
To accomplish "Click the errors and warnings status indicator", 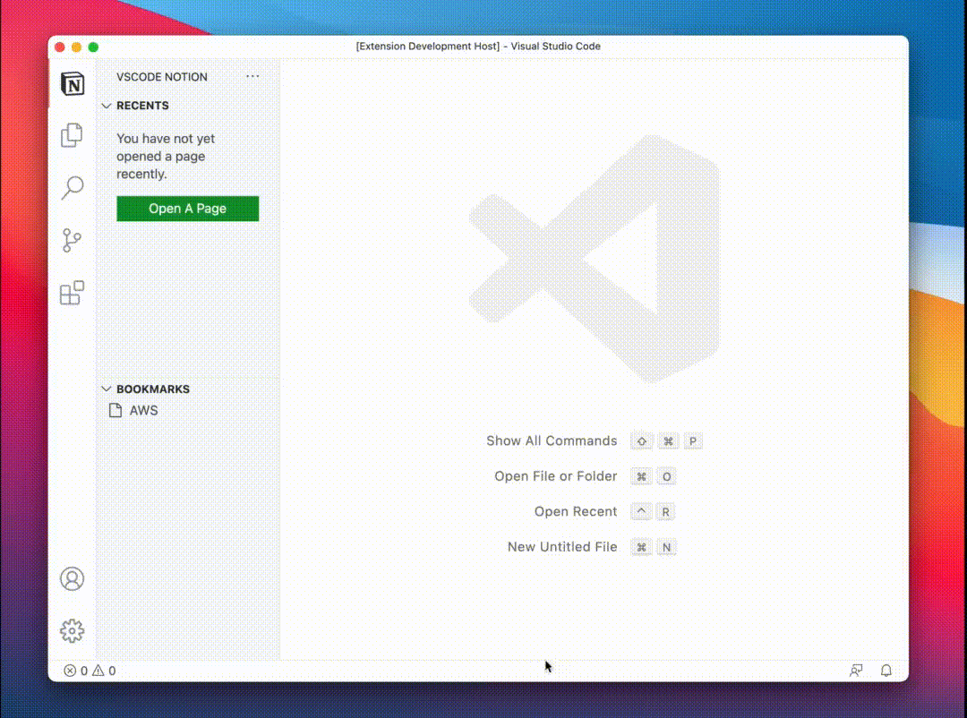I will [x=90, y=671].
